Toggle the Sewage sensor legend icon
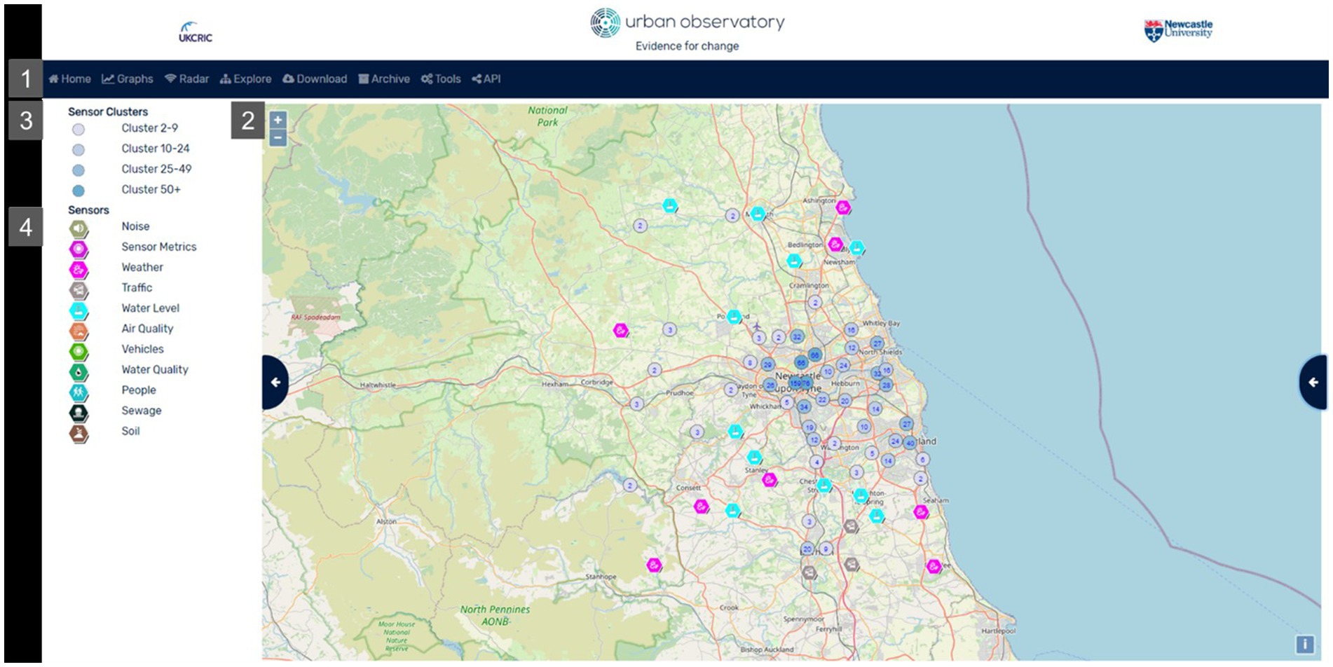Screen dimensions: 1333x667 [78, 413]
